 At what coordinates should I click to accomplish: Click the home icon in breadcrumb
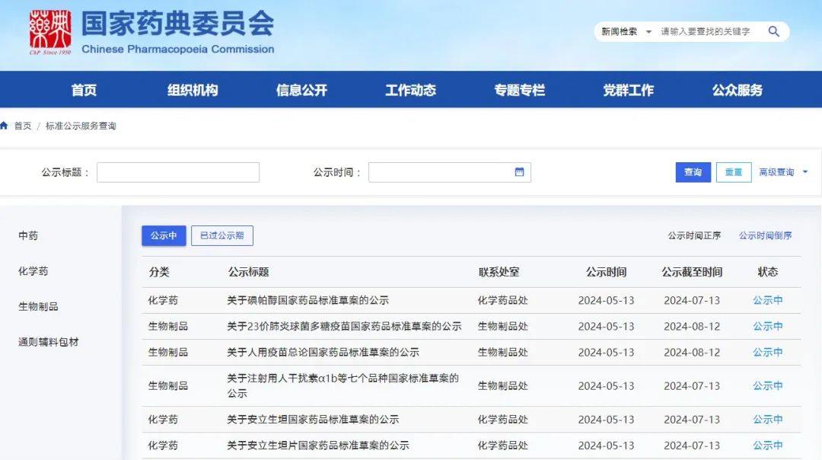(x=5, y=126)
